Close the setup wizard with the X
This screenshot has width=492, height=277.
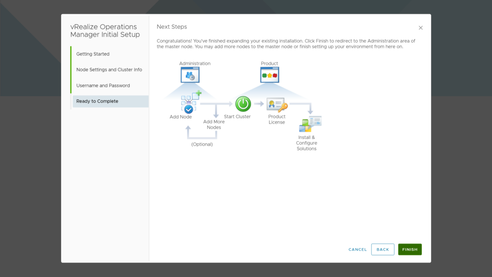pyautogui.click(x=420, y=28)
